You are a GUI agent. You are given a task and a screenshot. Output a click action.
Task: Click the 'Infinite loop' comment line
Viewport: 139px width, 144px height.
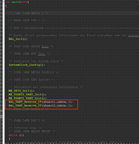tap(25, 128)
